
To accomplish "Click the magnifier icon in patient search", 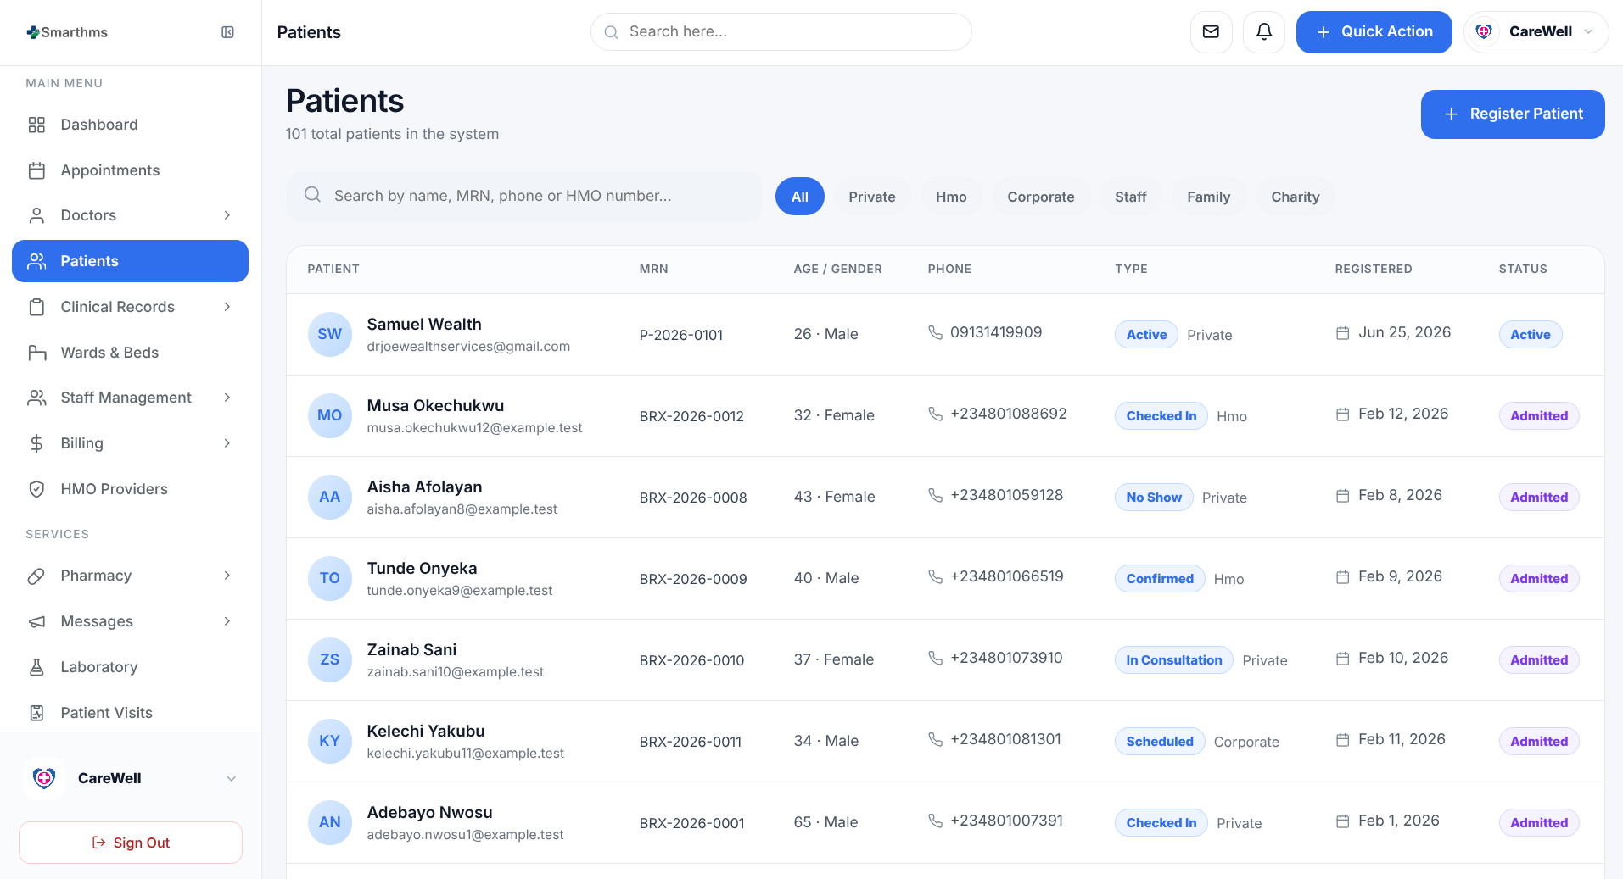I will [x=312, y=195].
